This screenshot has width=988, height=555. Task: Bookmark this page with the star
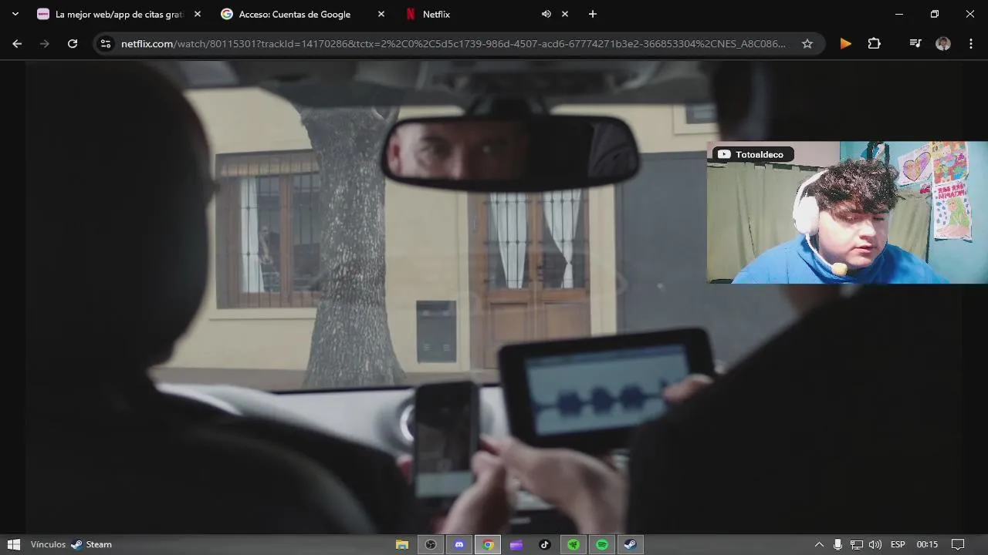807,44
